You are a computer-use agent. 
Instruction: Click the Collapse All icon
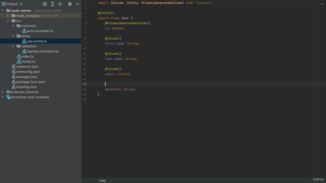[60, 4]
